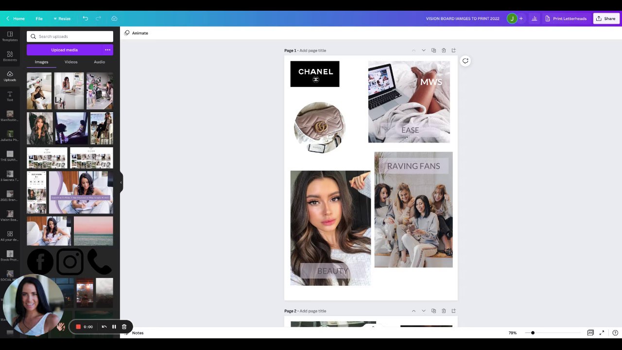Click the Print Letterheads button
The height and width of the screenshot is (350, 622).
click(566, 18)
